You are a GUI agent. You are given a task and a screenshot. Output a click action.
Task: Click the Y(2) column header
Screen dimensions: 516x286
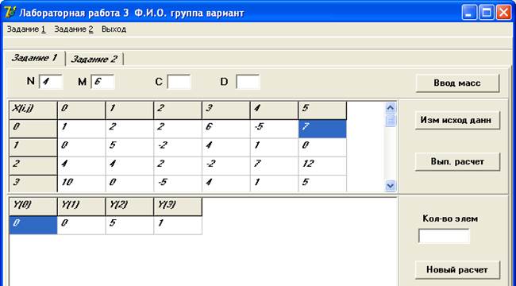pos(129,207)
